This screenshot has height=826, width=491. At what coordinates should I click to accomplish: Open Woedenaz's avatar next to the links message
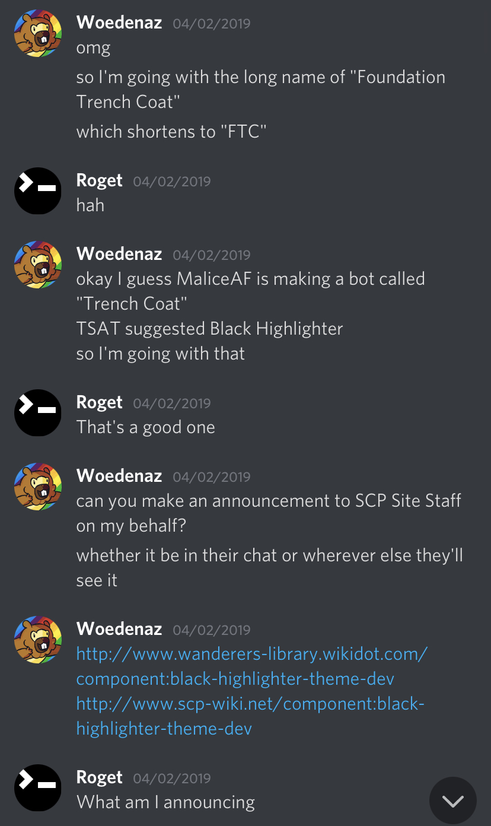coord(38,640)
